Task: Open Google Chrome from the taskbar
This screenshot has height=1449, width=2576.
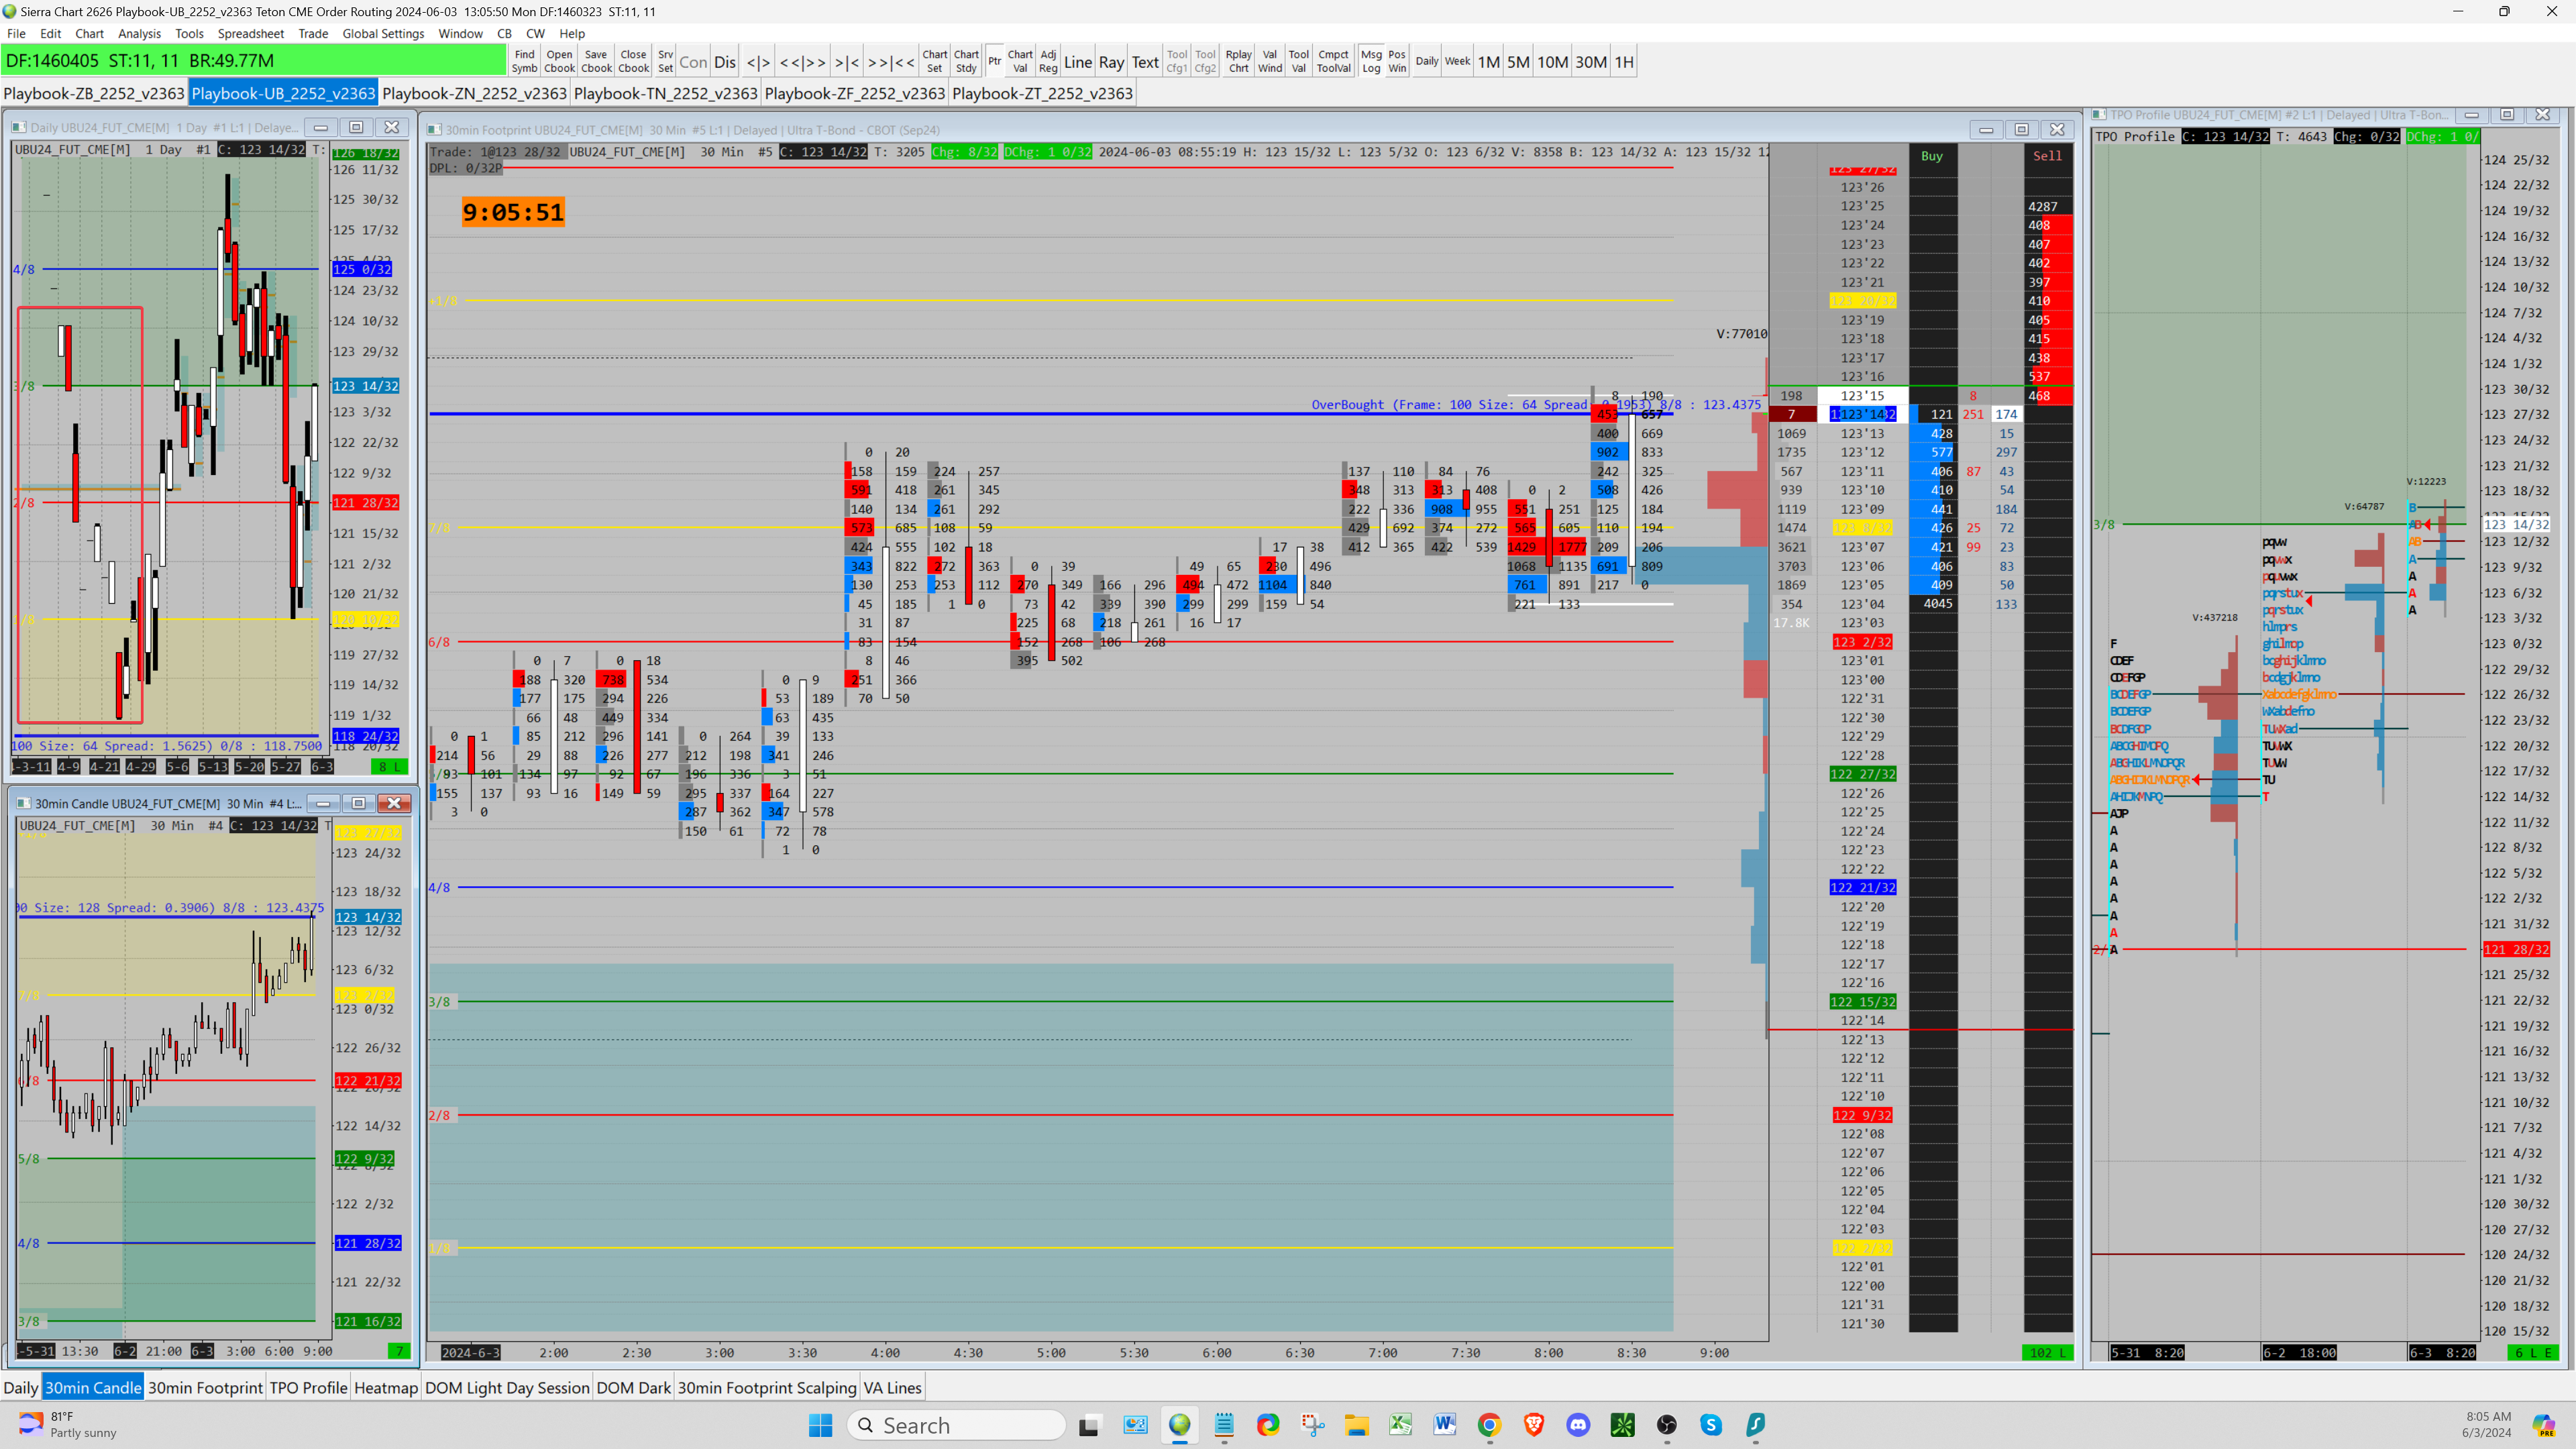Action: [1489, 1425]
